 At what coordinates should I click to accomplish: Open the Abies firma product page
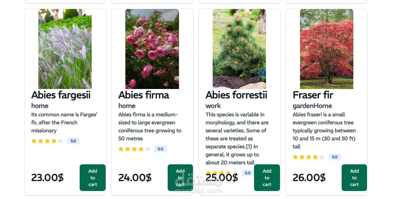pos(144,95)
